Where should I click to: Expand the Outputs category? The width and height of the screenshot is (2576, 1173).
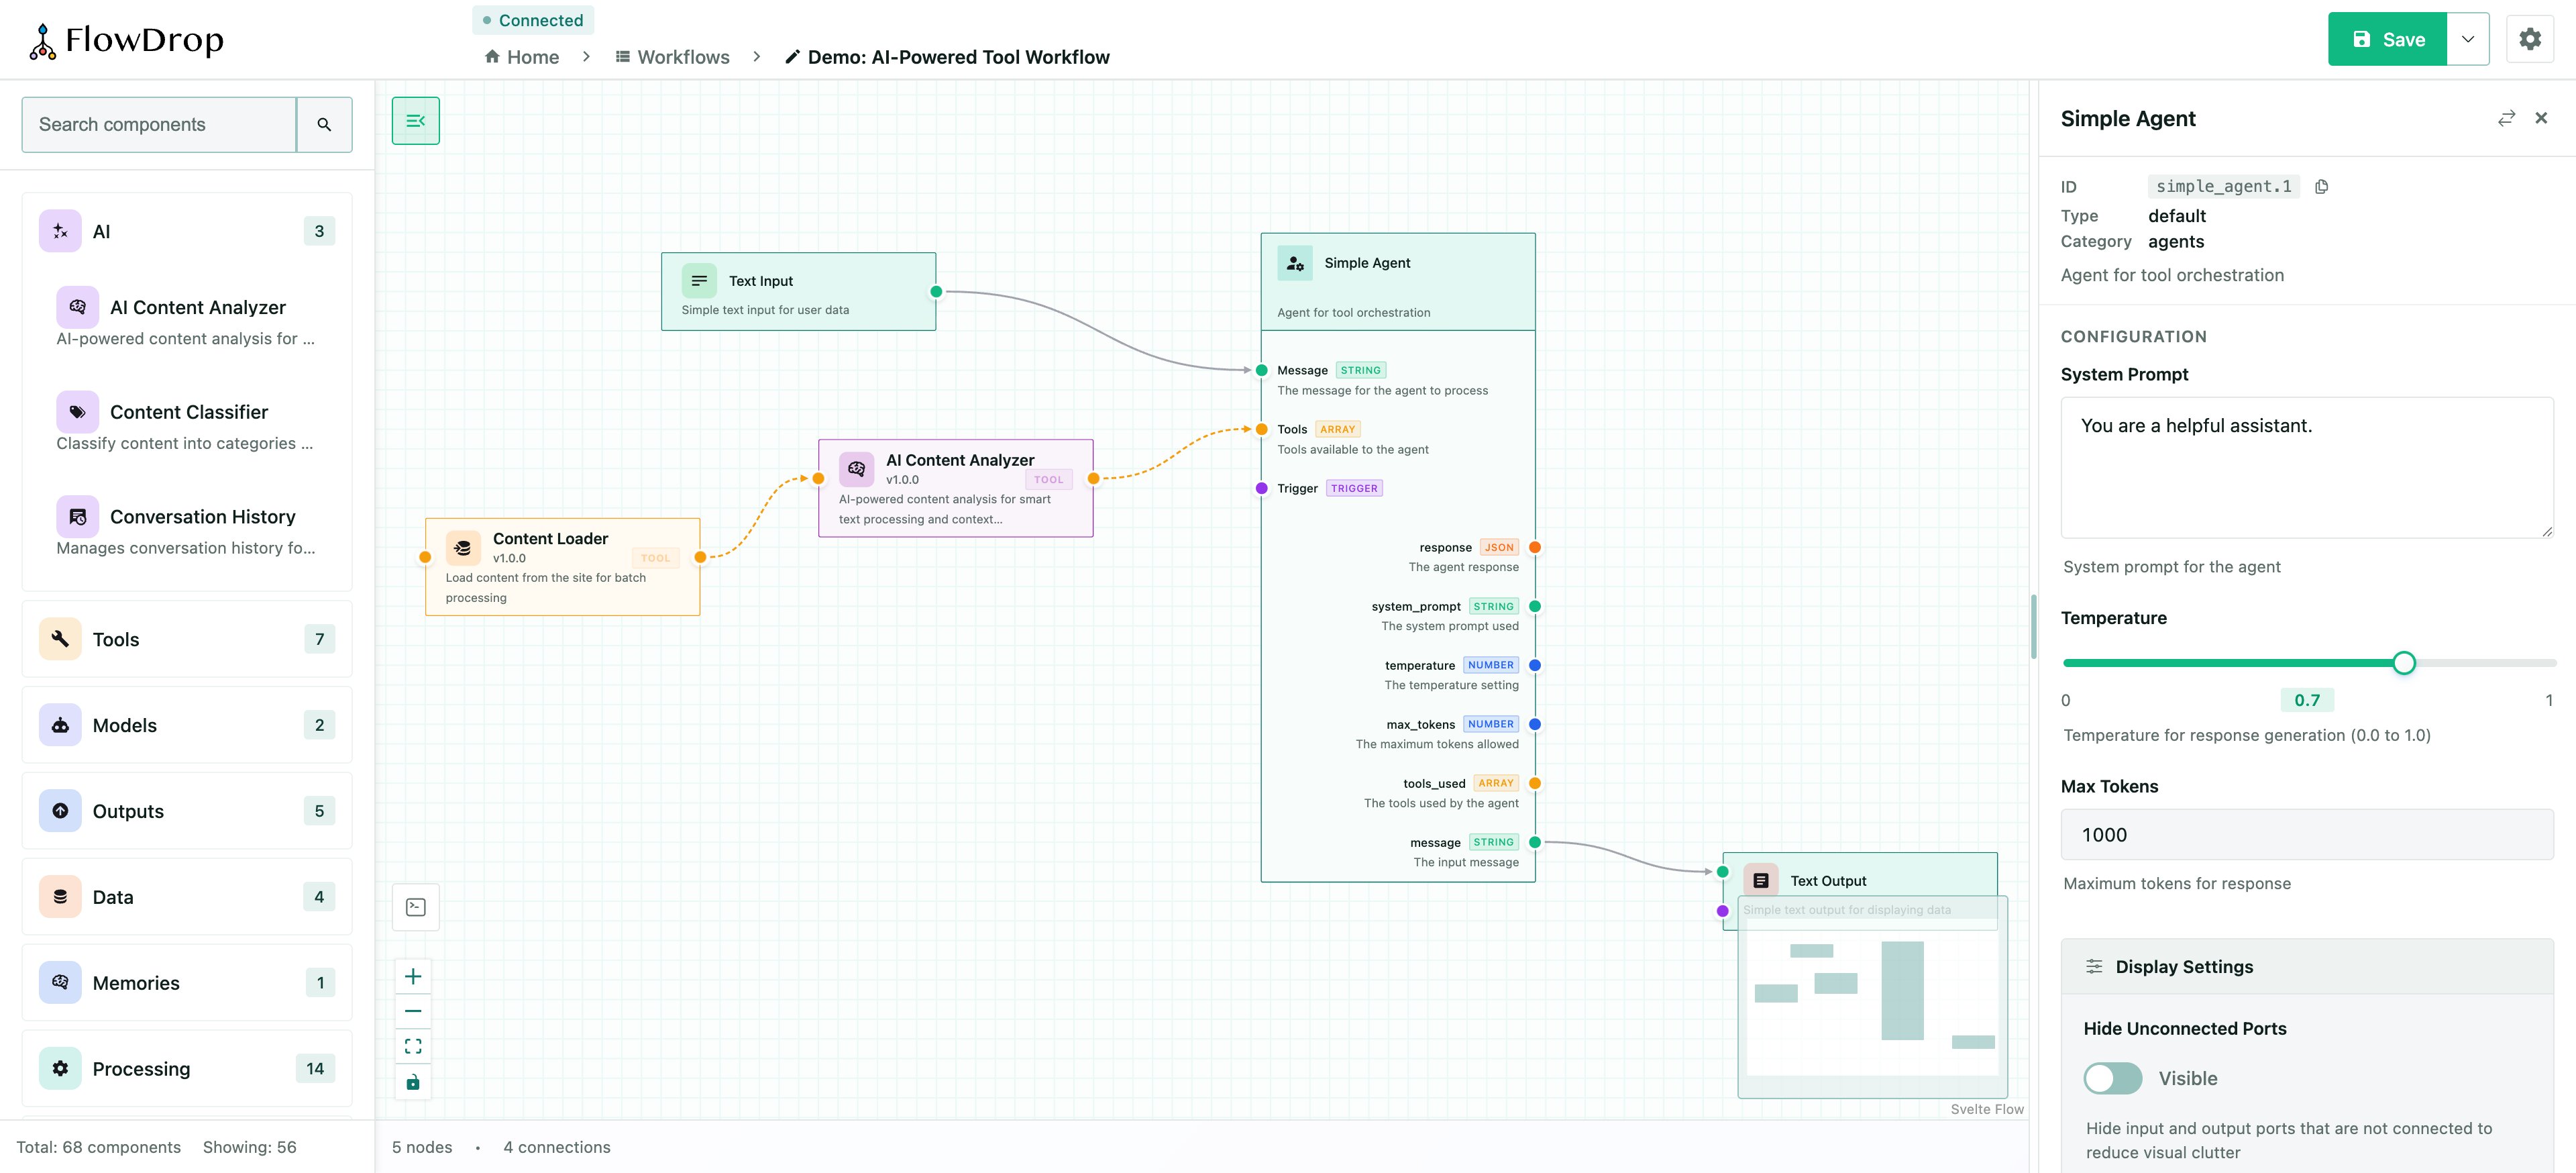coord(187,811)
